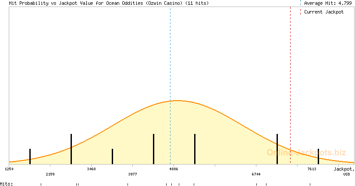Open the Online-Jackpots.biz watermark link
The height and width of the screenshot is (186, 355).
click(x=306, y=152)
